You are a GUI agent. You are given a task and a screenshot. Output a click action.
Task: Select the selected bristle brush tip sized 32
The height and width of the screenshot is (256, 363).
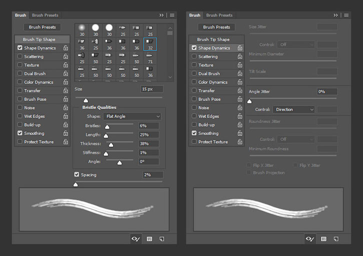click(150, 44)
